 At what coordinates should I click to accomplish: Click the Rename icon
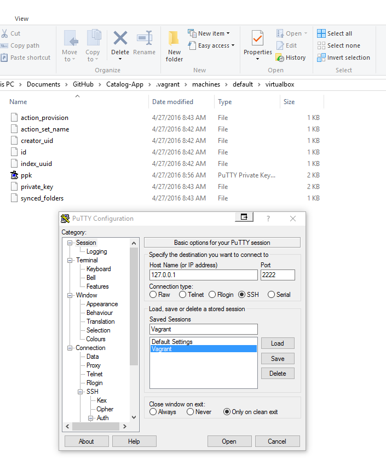145,38
